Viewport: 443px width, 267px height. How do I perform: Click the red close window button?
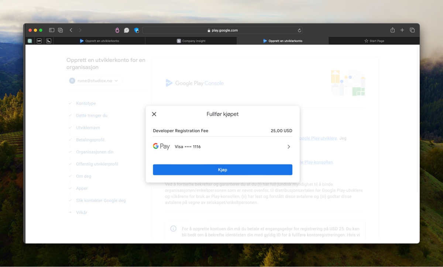coord(30,30)
